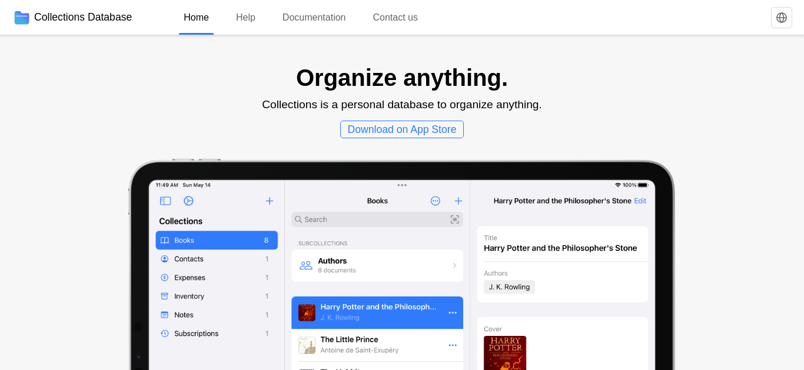Select the Subscriptions collection
This screenshot has width=804, height=370.
pos(217,334)
